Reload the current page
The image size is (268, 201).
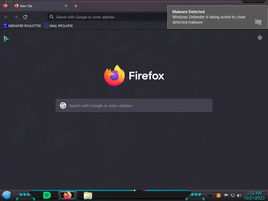[x=25, y=17]
